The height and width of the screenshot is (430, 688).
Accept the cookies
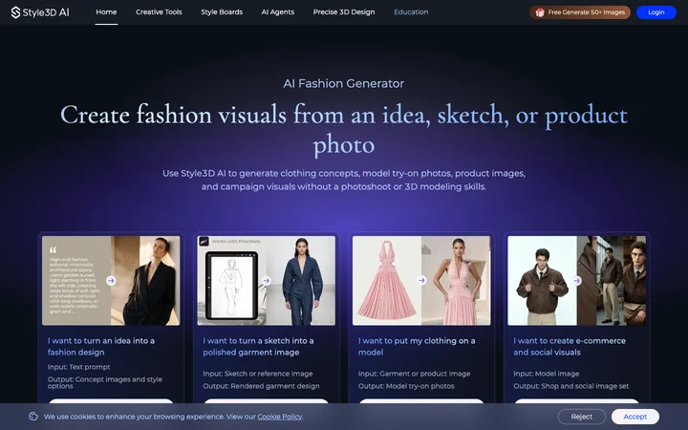(x=634, y=417)
